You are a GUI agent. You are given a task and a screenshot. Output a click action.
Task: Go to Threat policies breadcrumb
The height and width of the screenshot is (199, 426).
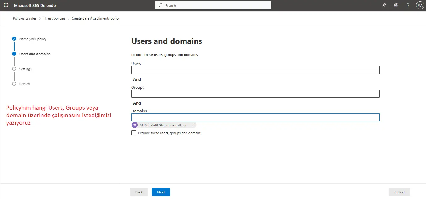[54, 18]
